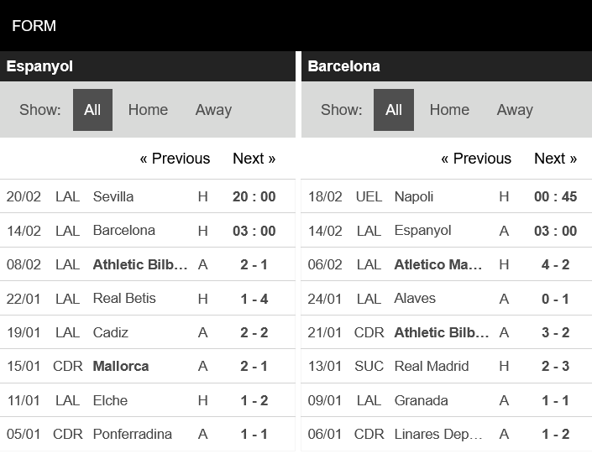Select the Away filter for Barcelona
592x459 pixels.
click(x=515, y=110)
